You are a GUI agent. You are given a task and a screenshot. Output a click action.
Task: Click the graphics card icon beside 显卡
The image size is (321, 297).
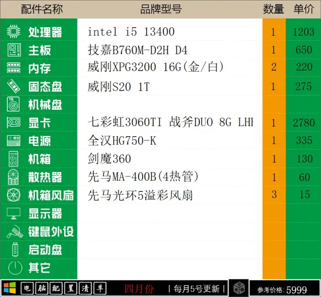13,123
